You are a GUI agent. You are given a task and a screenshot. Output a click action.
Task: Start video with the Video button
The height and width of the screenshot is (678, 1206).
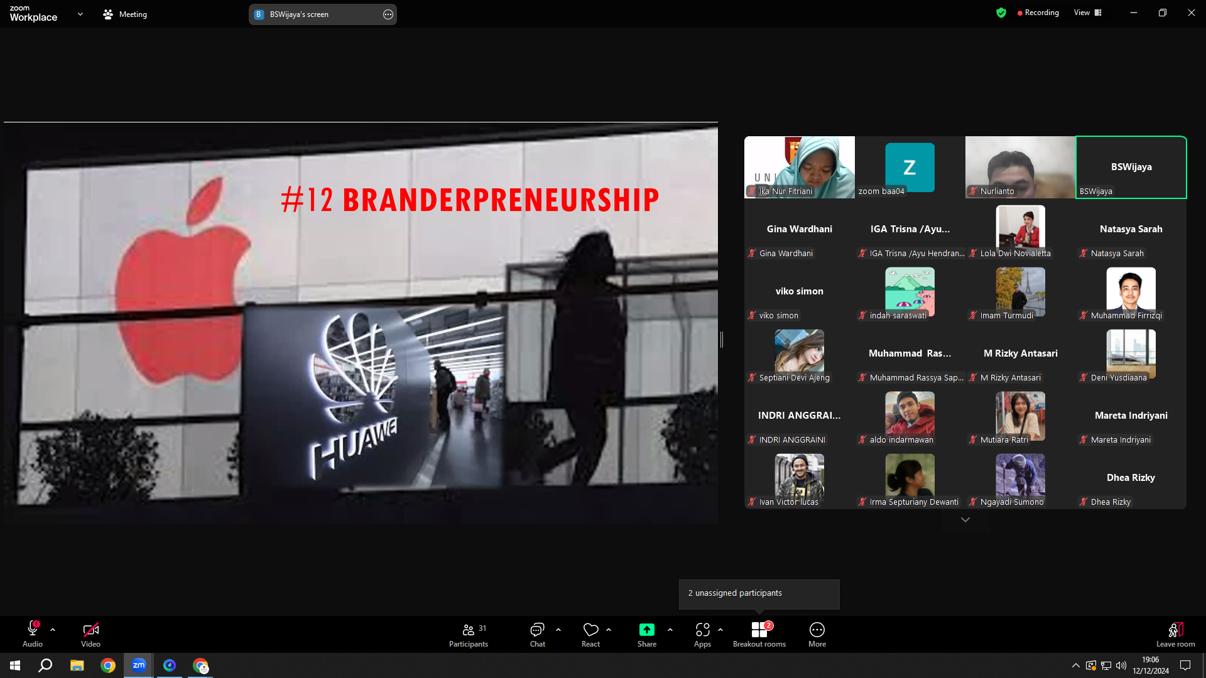click(90, 634)
